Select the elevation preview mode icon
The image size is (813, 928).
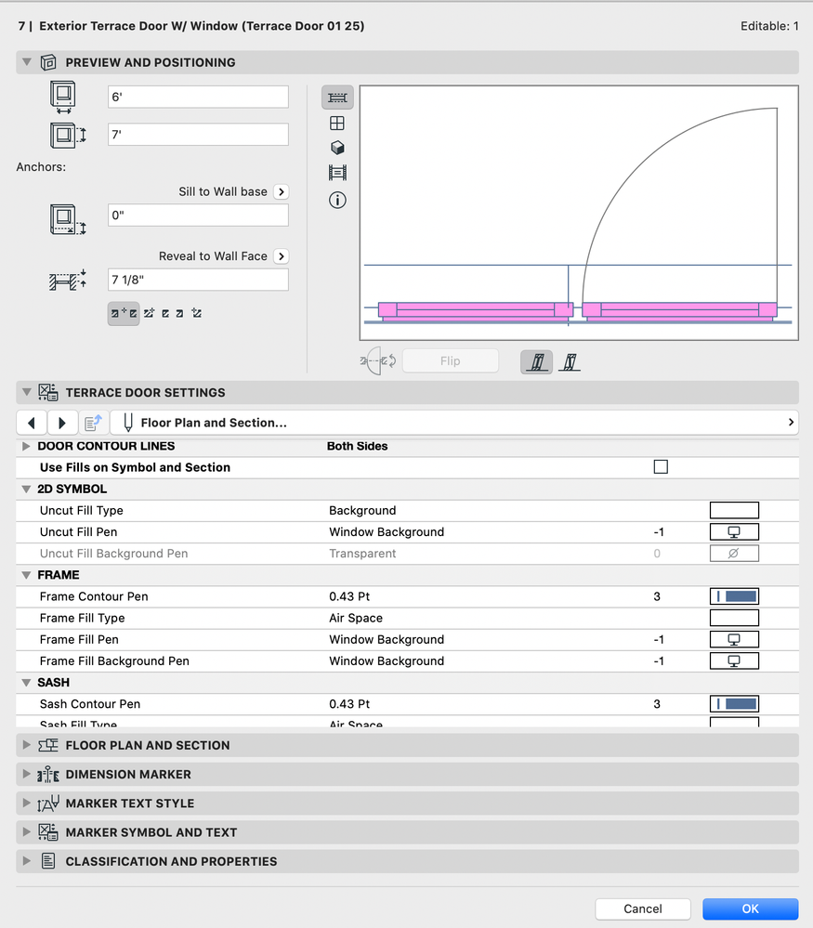pos(337,172)
